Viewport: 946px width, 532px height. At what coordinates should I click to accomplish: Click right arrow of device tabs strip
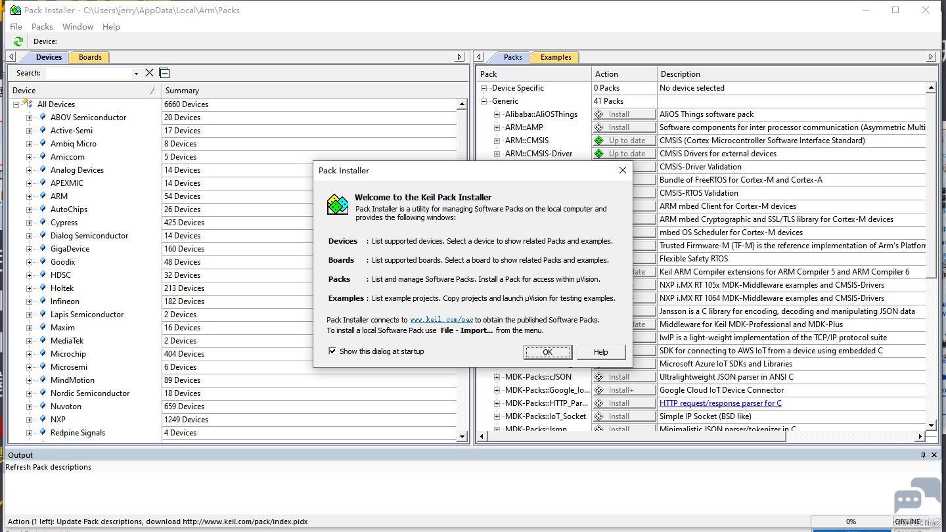pos(460,57)
